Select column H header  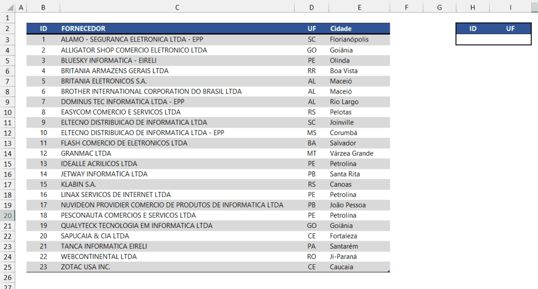[473, 7]
